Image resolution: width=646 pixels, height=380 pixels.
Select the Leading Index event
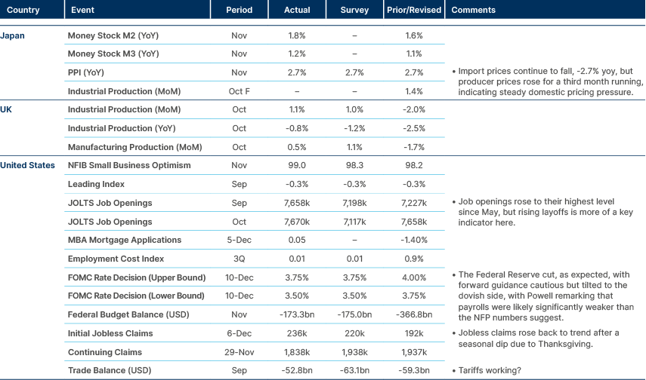(96, 184)
